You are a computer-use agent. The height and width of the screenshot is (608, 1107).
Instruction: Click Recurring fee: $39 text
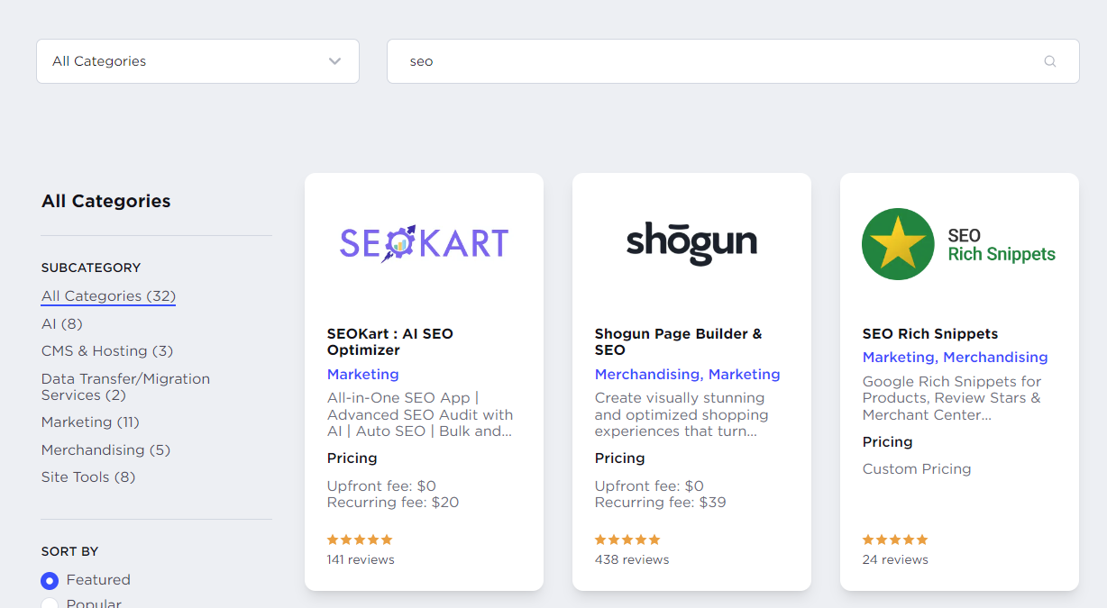coord(661,503)
